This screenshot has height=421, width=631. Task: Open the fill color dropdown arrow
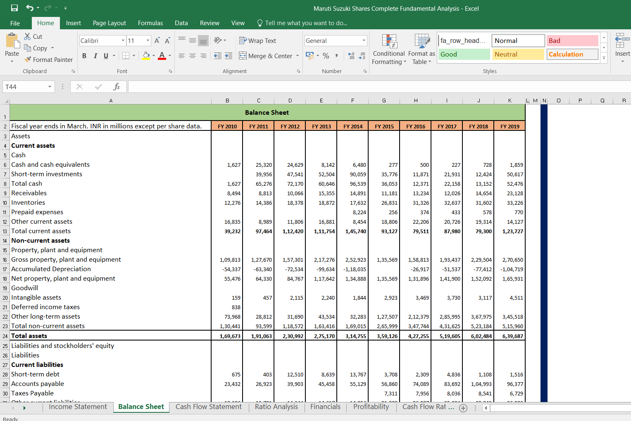pos(153,56)
